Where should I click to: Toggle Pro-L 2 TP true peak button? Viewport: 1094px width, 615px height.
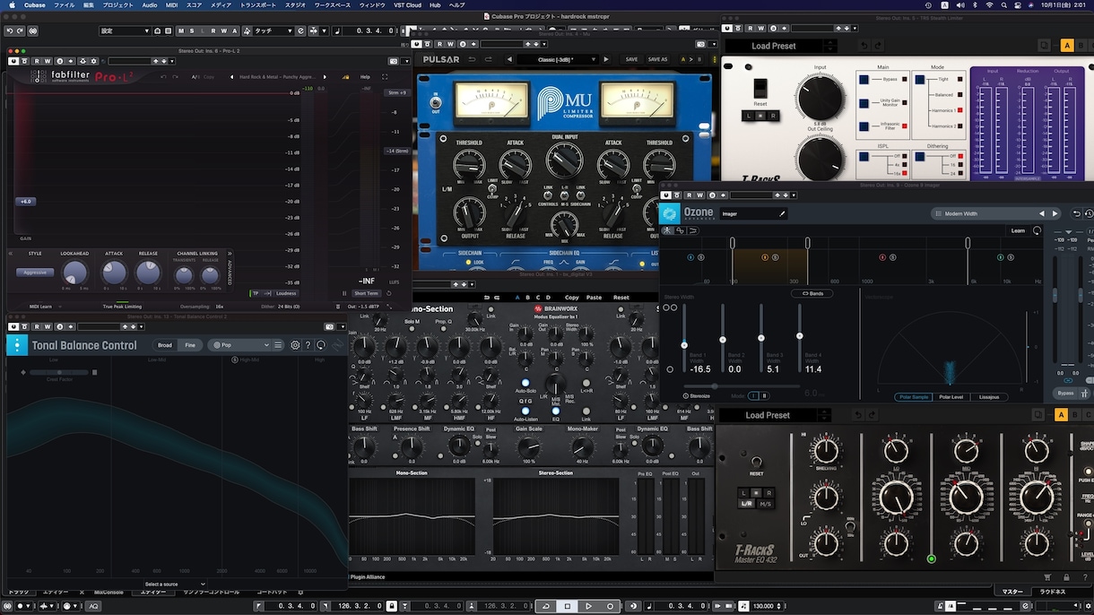pyautogui.click(x=256, y=293)
